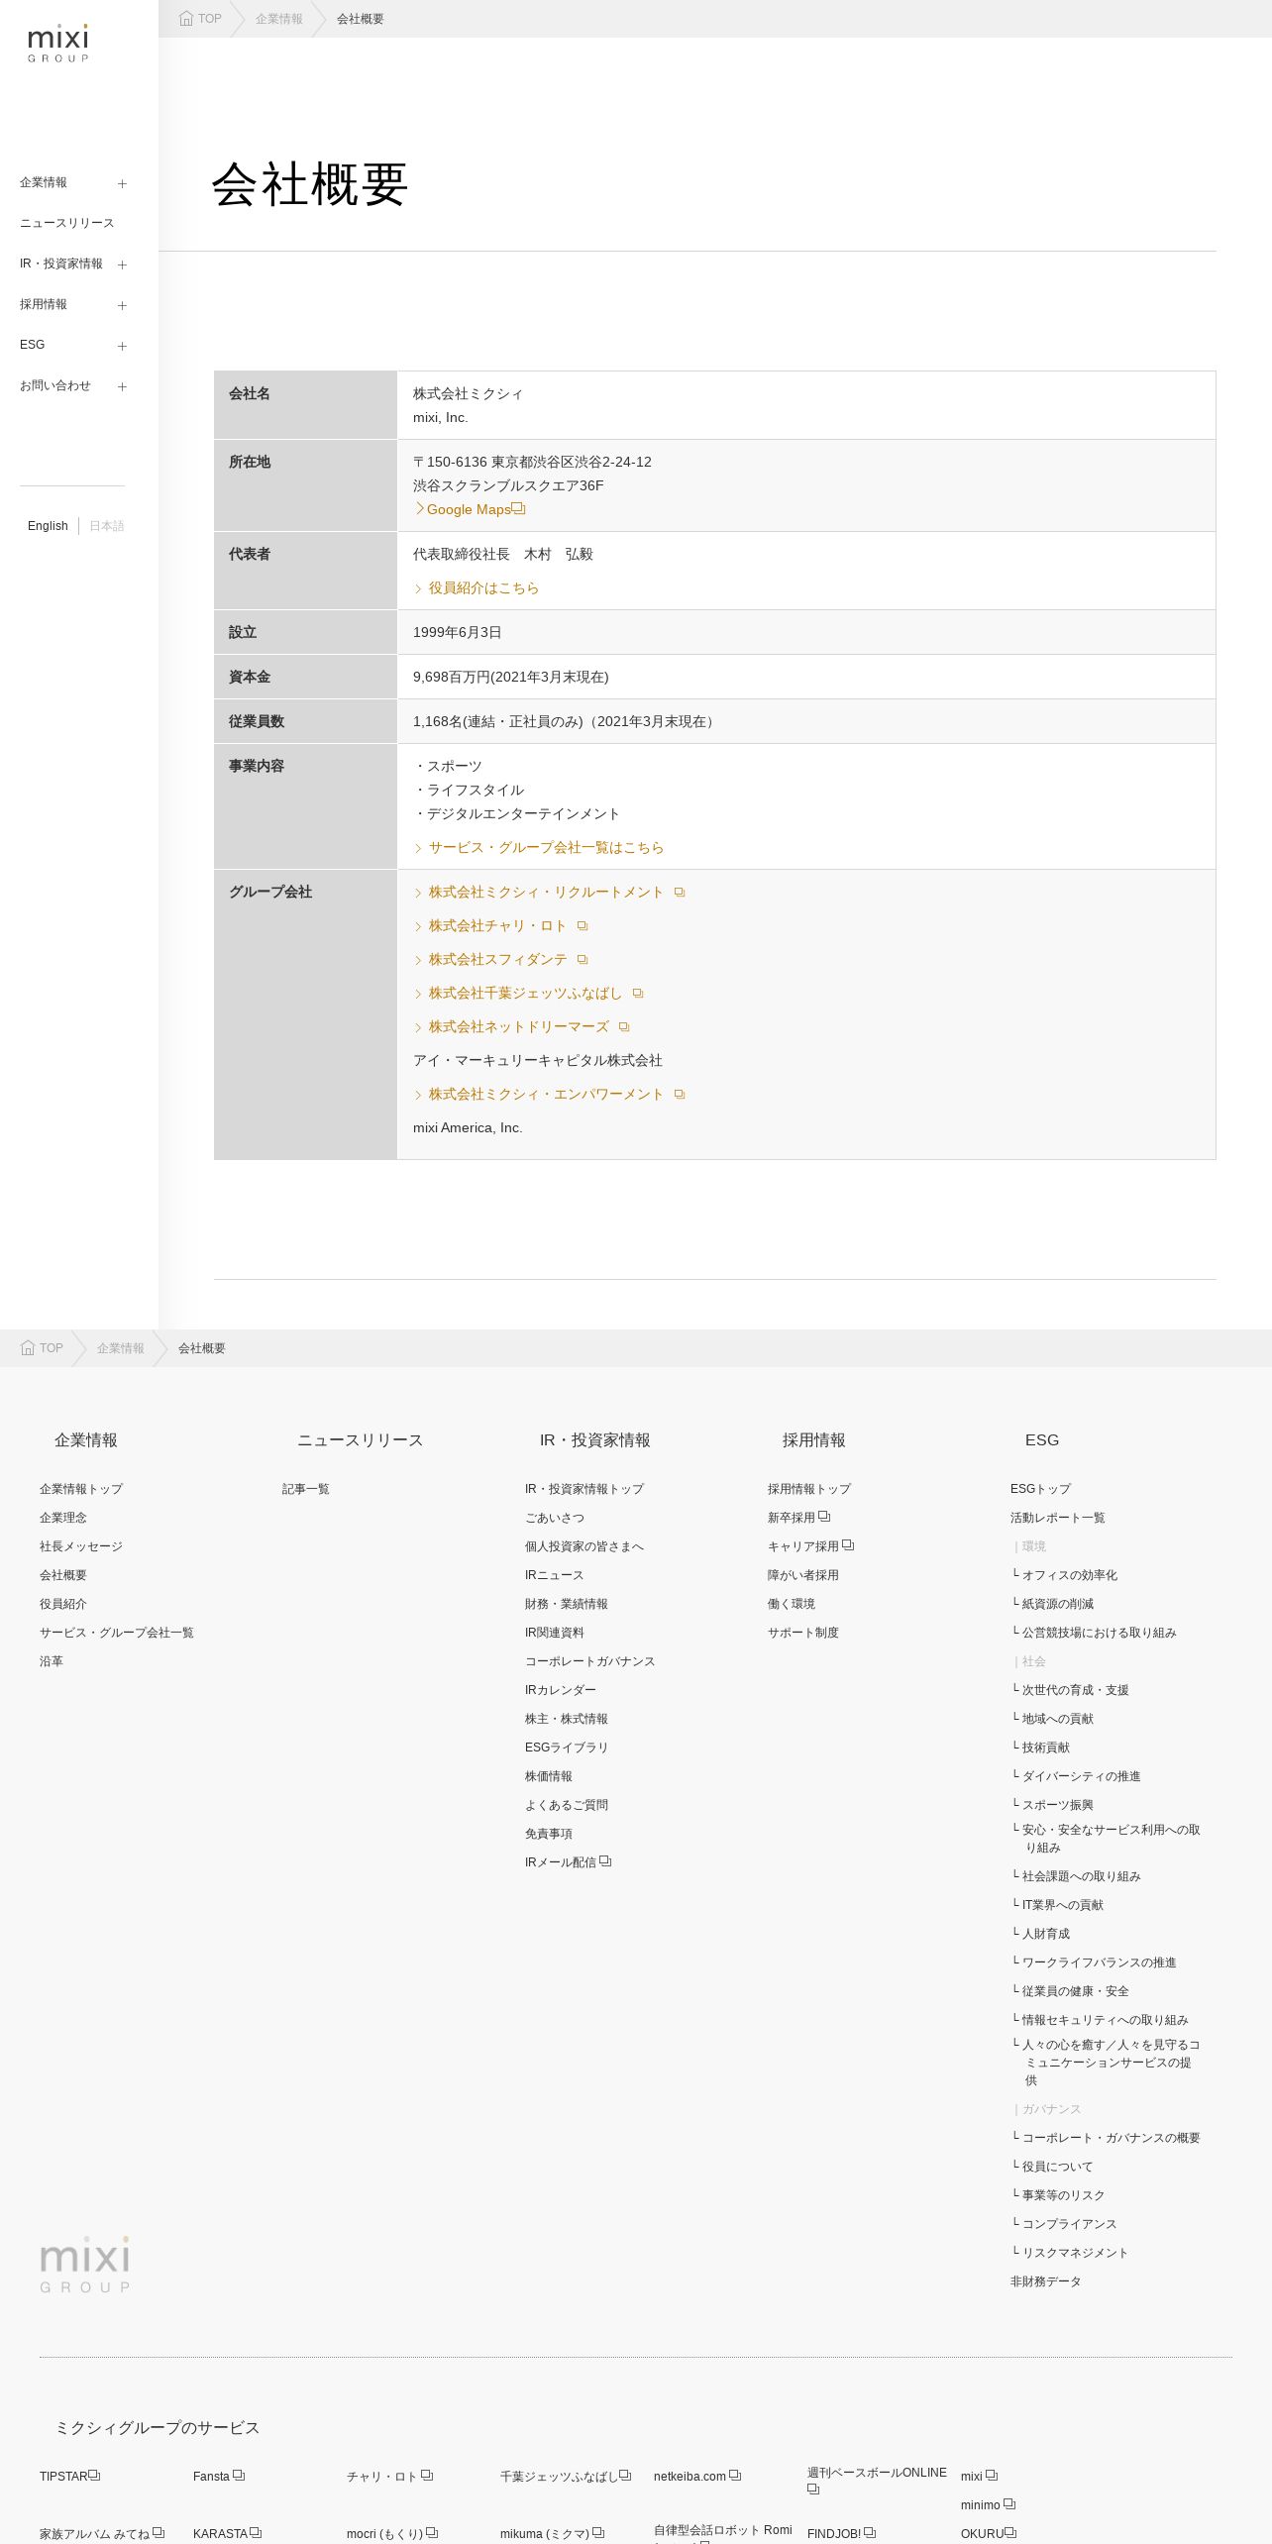Click external icon beside キャリア採用 footer link

pyautogui.click(x=848, y=1545)
